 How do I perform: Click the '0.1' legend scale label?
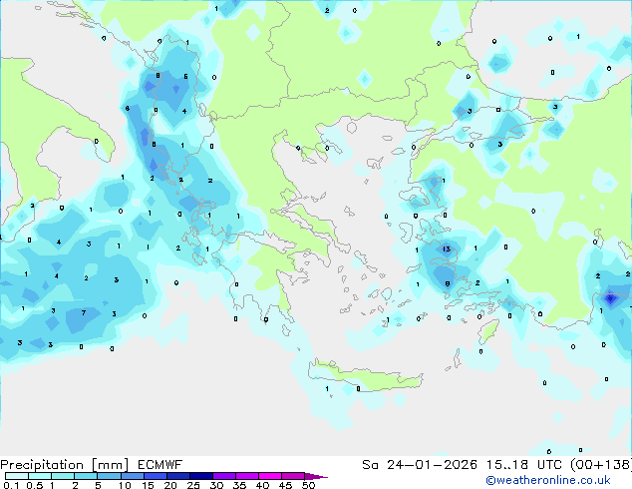11,485
